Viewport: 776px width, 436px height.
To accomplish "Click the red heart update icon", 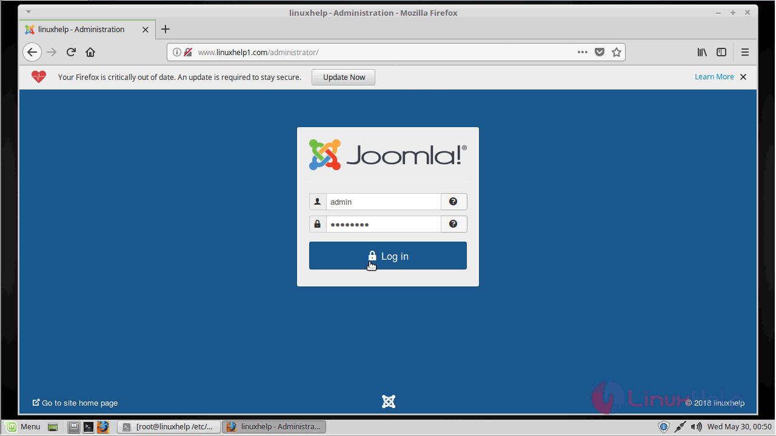I will (39, 77).
